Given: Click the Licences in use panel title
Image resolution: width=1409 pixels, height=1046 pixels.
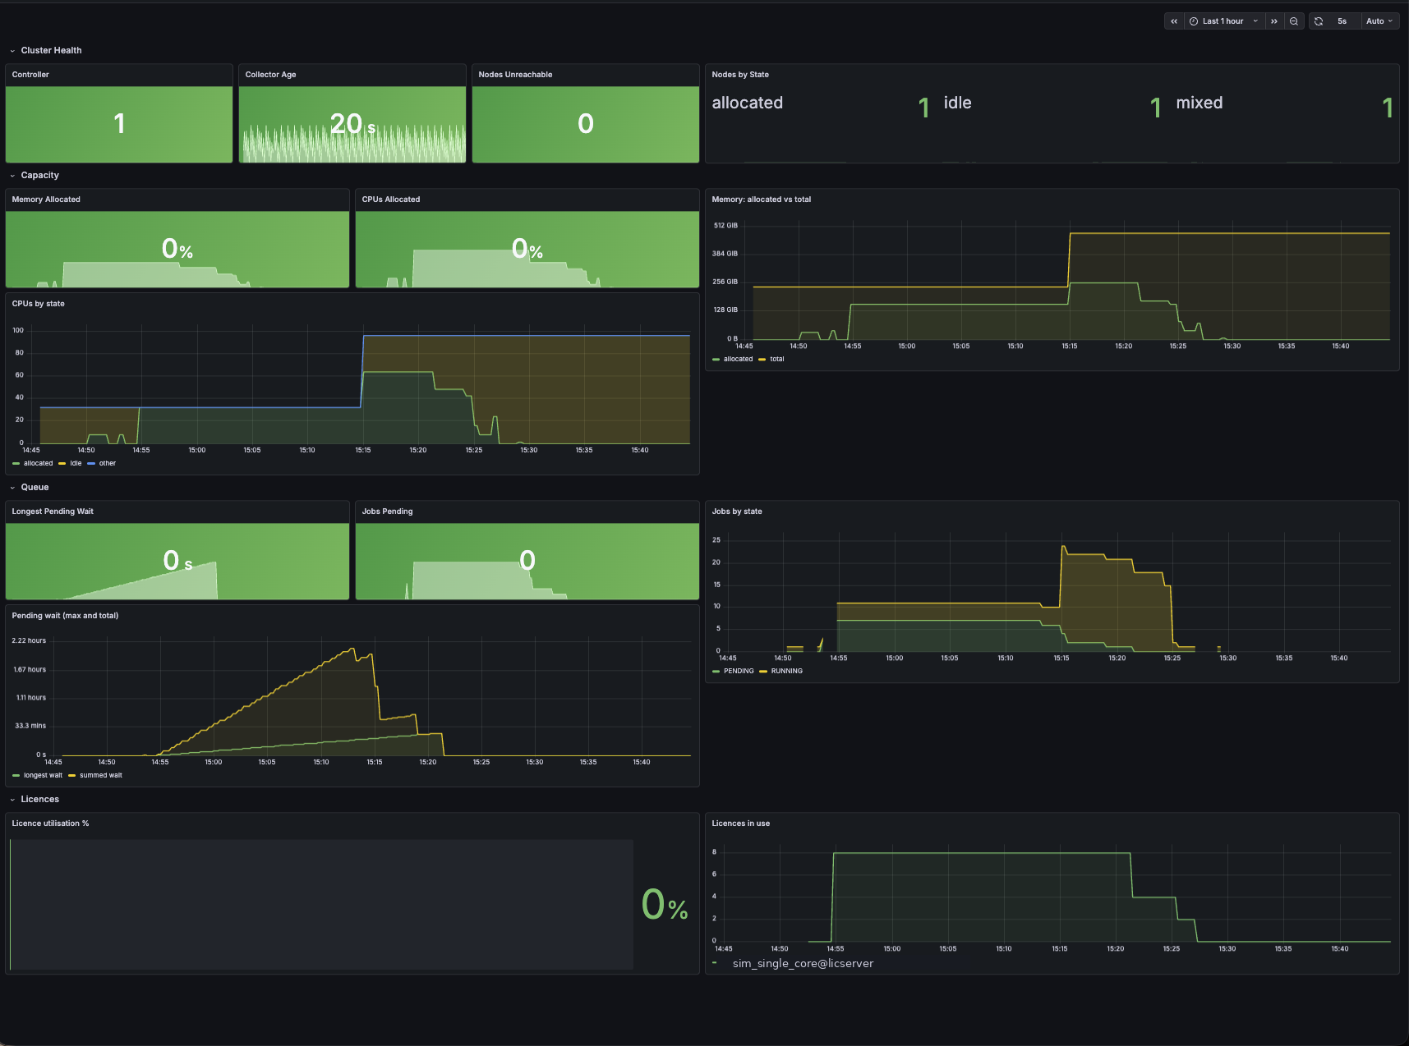Looking at the screenshot, I should point(741,823).
